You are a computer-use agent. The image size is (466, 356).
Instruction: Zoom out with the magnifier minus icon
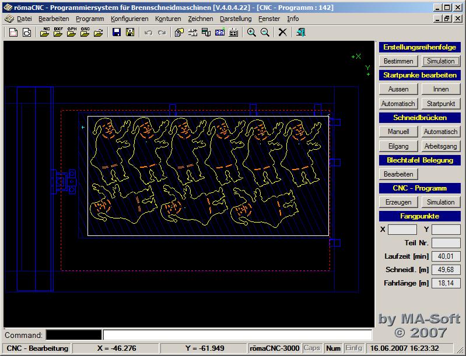[265, 33]
